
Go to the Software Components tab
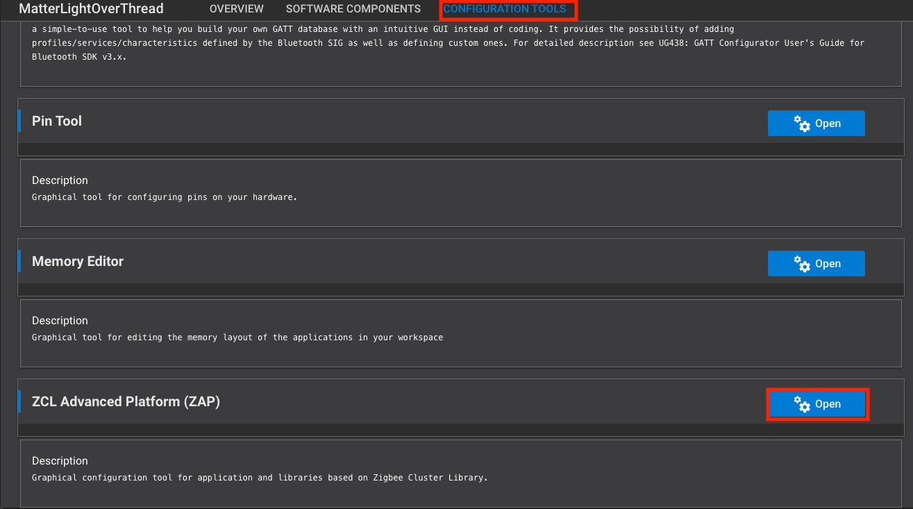(353, 9)
